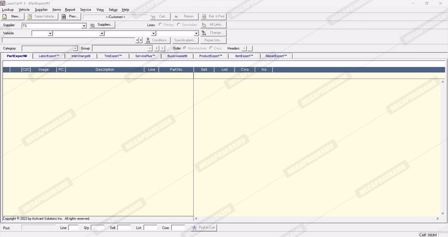Click the Repair Info button
Screen dimensions: 448x237
click(213, 40)
